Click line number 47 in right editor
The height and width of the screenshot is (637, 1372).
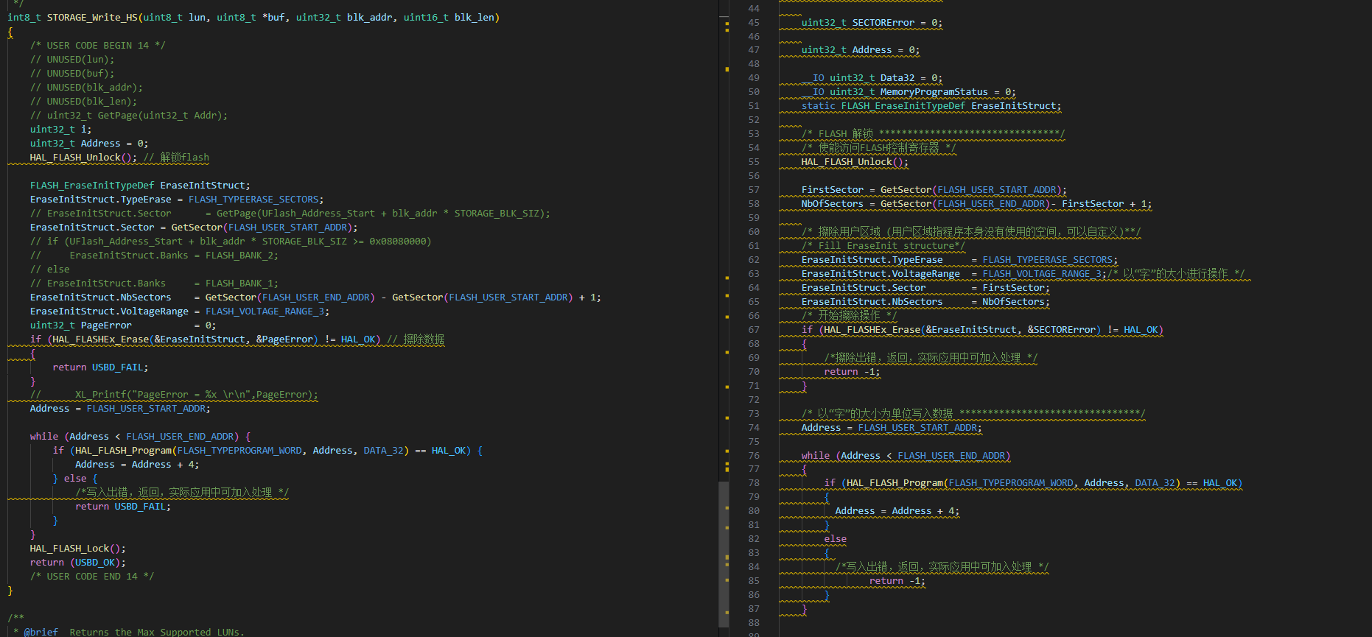point(753,50)
